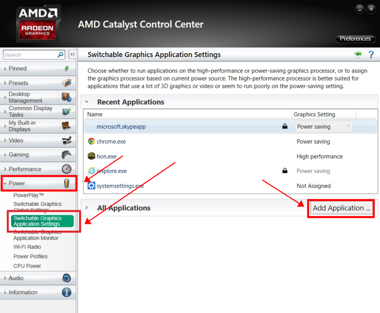This screenshot has height=313, width=380.
Task: Select the systemsettings.exe entry name
Action: pos(120,186)
